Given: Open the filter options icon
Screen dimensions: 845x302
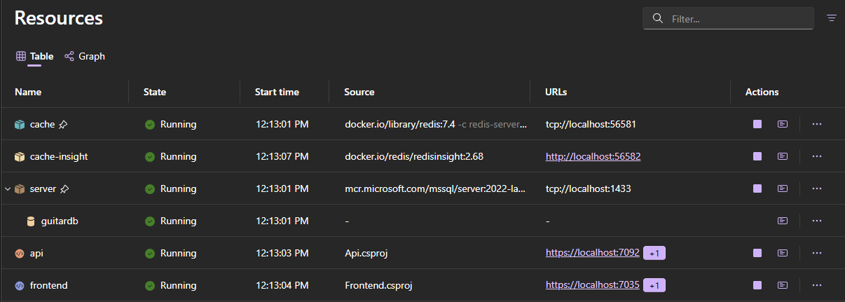Looking at the screenshot, I should coord(832,18).
